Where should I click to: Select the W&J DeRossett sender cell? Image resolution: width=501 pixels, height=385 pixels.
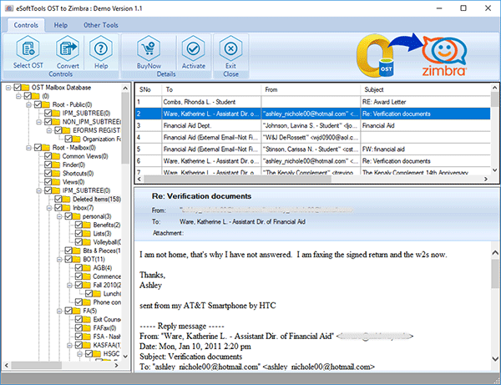point(311,138)
